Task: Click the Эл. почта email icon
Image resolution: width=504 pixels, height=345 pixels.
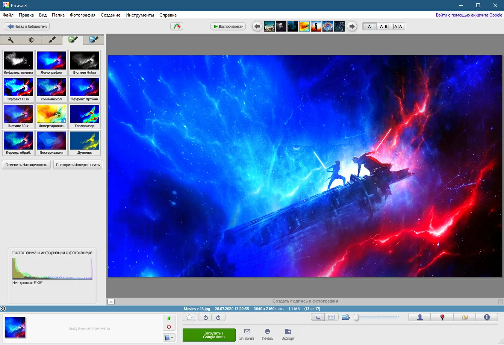Action: 247,334
